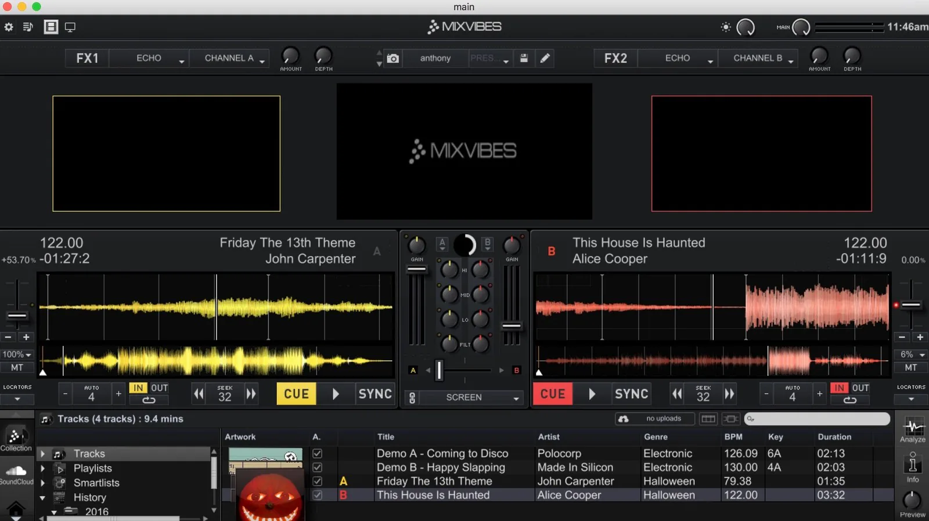Click the video filmstrip view icon

coord(51,27)
